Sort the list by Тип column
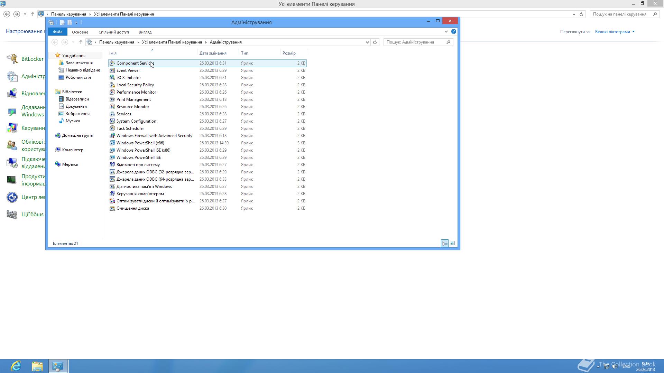This screenshot has height=373, width=664. point(260,53)
